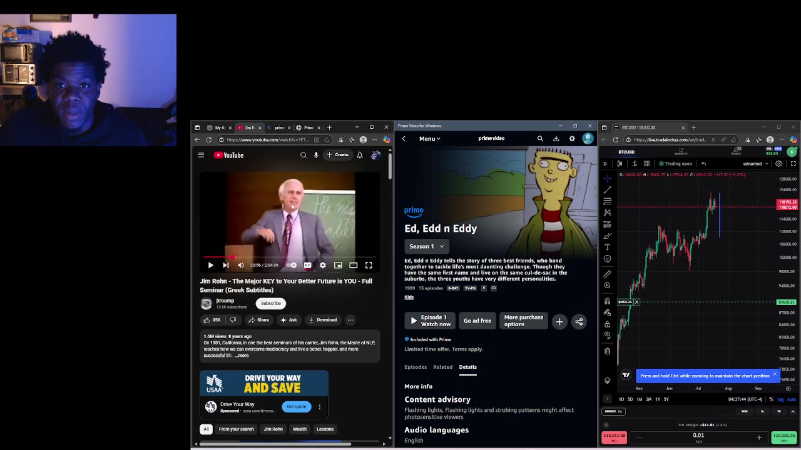Switch to Related tab in Prime Video
The width and height of the screenshot is (801, 450).
[442, 367]
